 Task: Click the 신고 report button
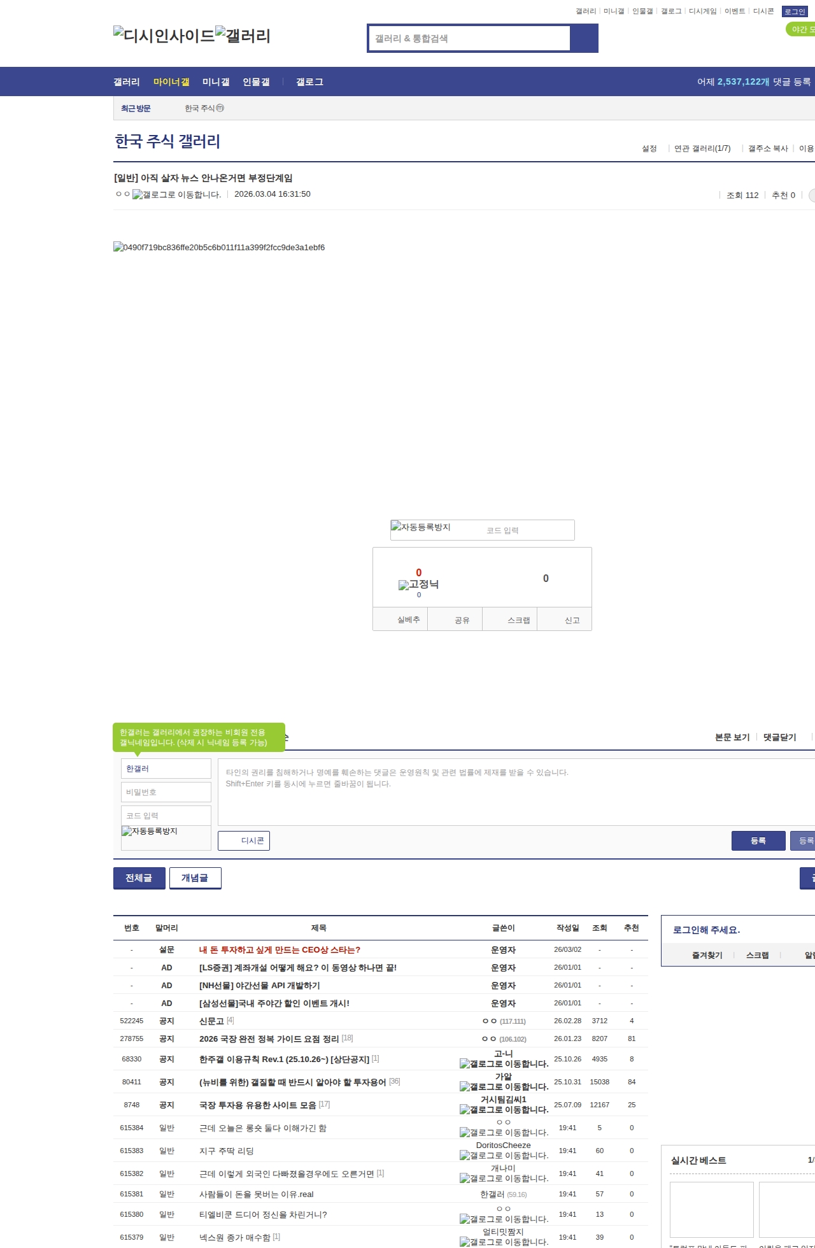(x=565, y=620)
